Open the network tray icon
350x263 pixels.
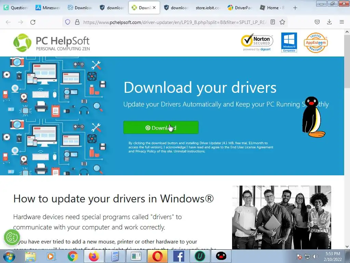(307, 256)
